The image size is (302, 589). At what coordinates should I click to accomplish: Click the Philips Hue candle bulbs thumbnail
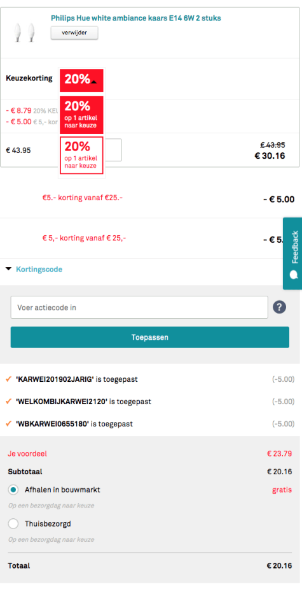[24, 33]
